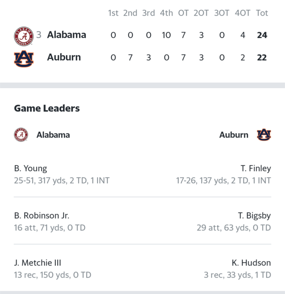The image size is (285, 294).
Task: Click Alabama's 4th quarter score of 10
Action: [x=166, y=35]
